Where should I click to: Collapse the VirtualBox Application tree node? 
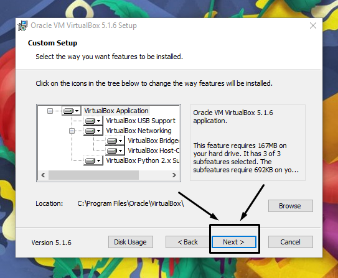pos(50,111)
